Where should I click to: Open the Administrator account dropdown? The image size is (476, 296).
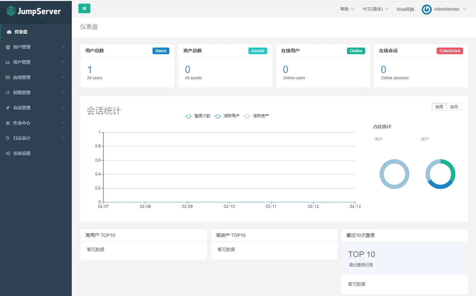450,9
